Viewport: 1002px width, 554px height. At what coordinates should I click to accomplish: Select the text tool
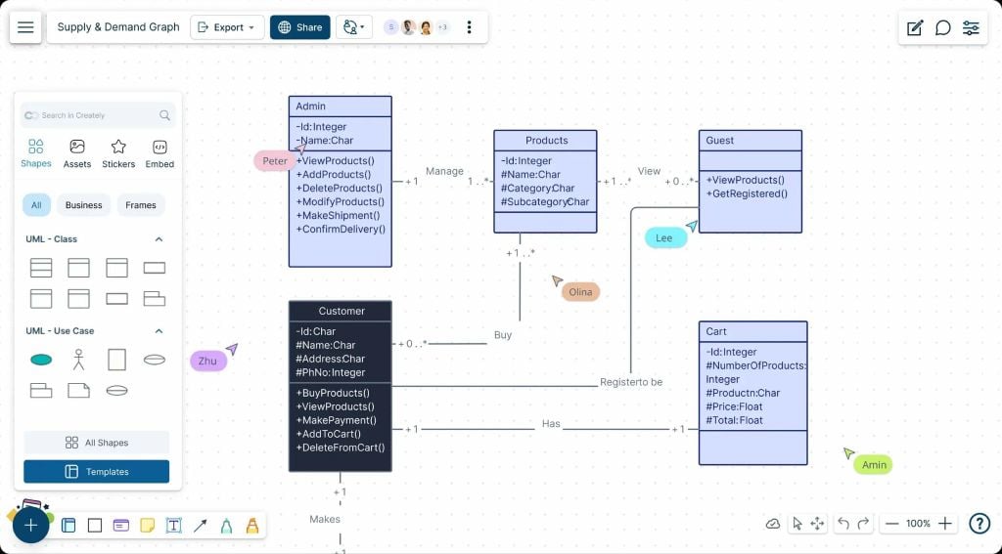(173, 526)
